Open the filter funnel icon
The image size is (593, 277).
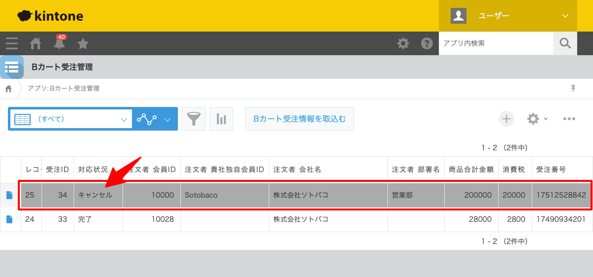[x=194, y=119]
